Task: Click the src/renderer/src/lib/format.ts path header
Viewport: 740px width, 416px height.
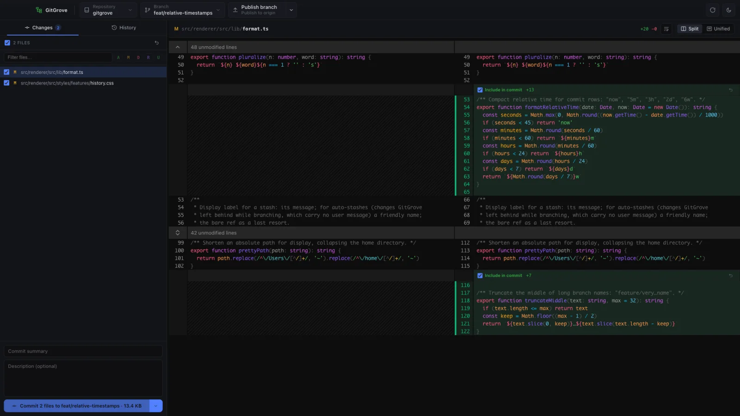Action: (x=225, y=29)
